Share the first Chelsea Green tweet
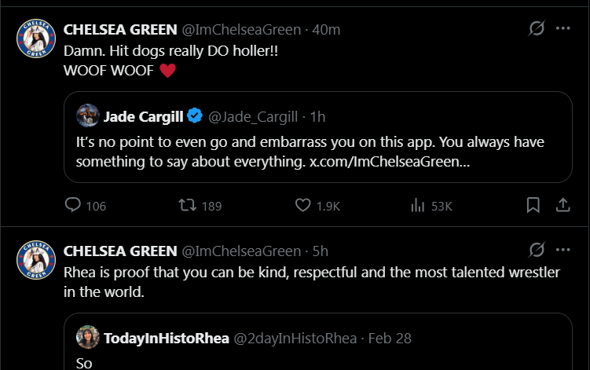The width and height of the screenshot is (590, 370). (563, 206)
